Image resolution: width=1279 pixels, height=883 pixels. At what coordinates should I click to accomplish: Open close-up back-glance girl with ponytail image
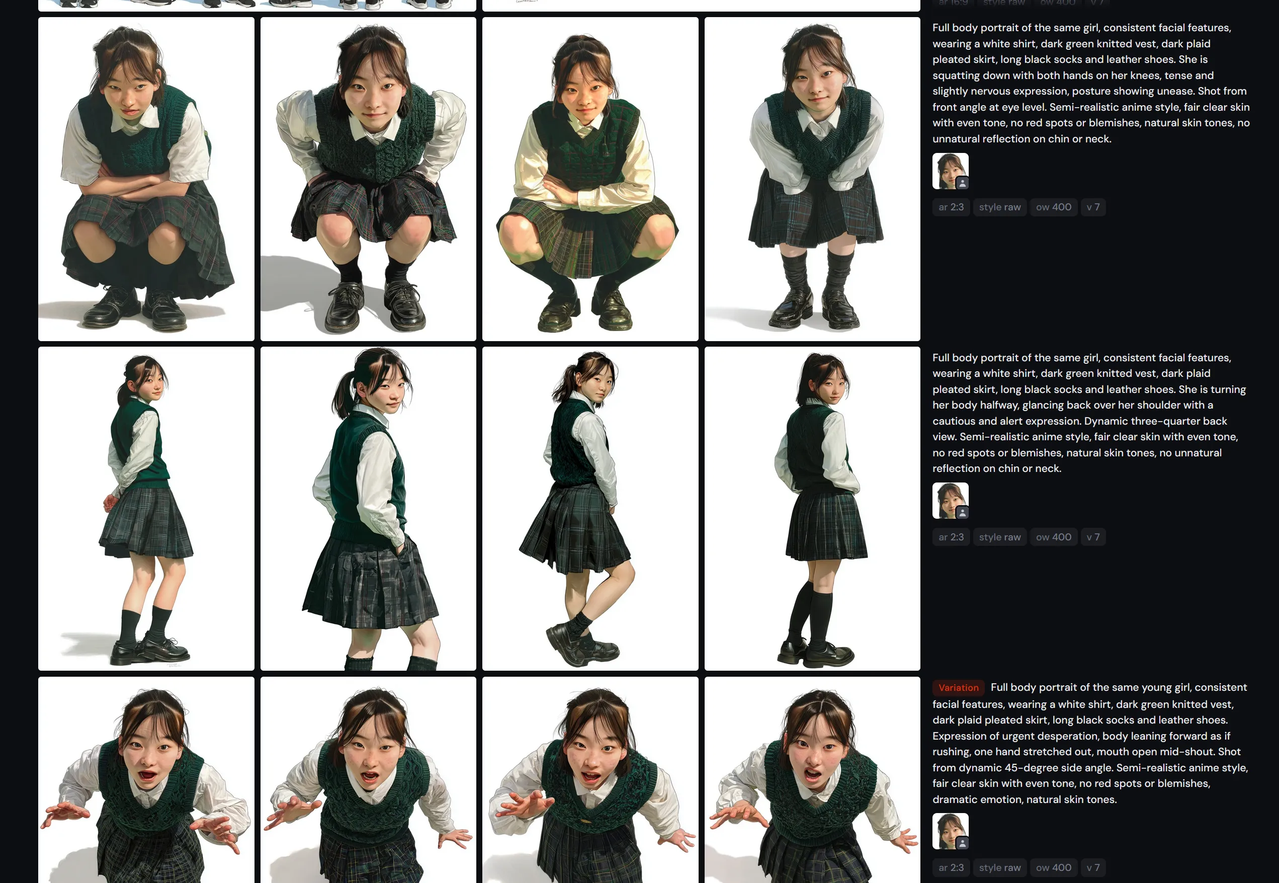coord(368,509)
